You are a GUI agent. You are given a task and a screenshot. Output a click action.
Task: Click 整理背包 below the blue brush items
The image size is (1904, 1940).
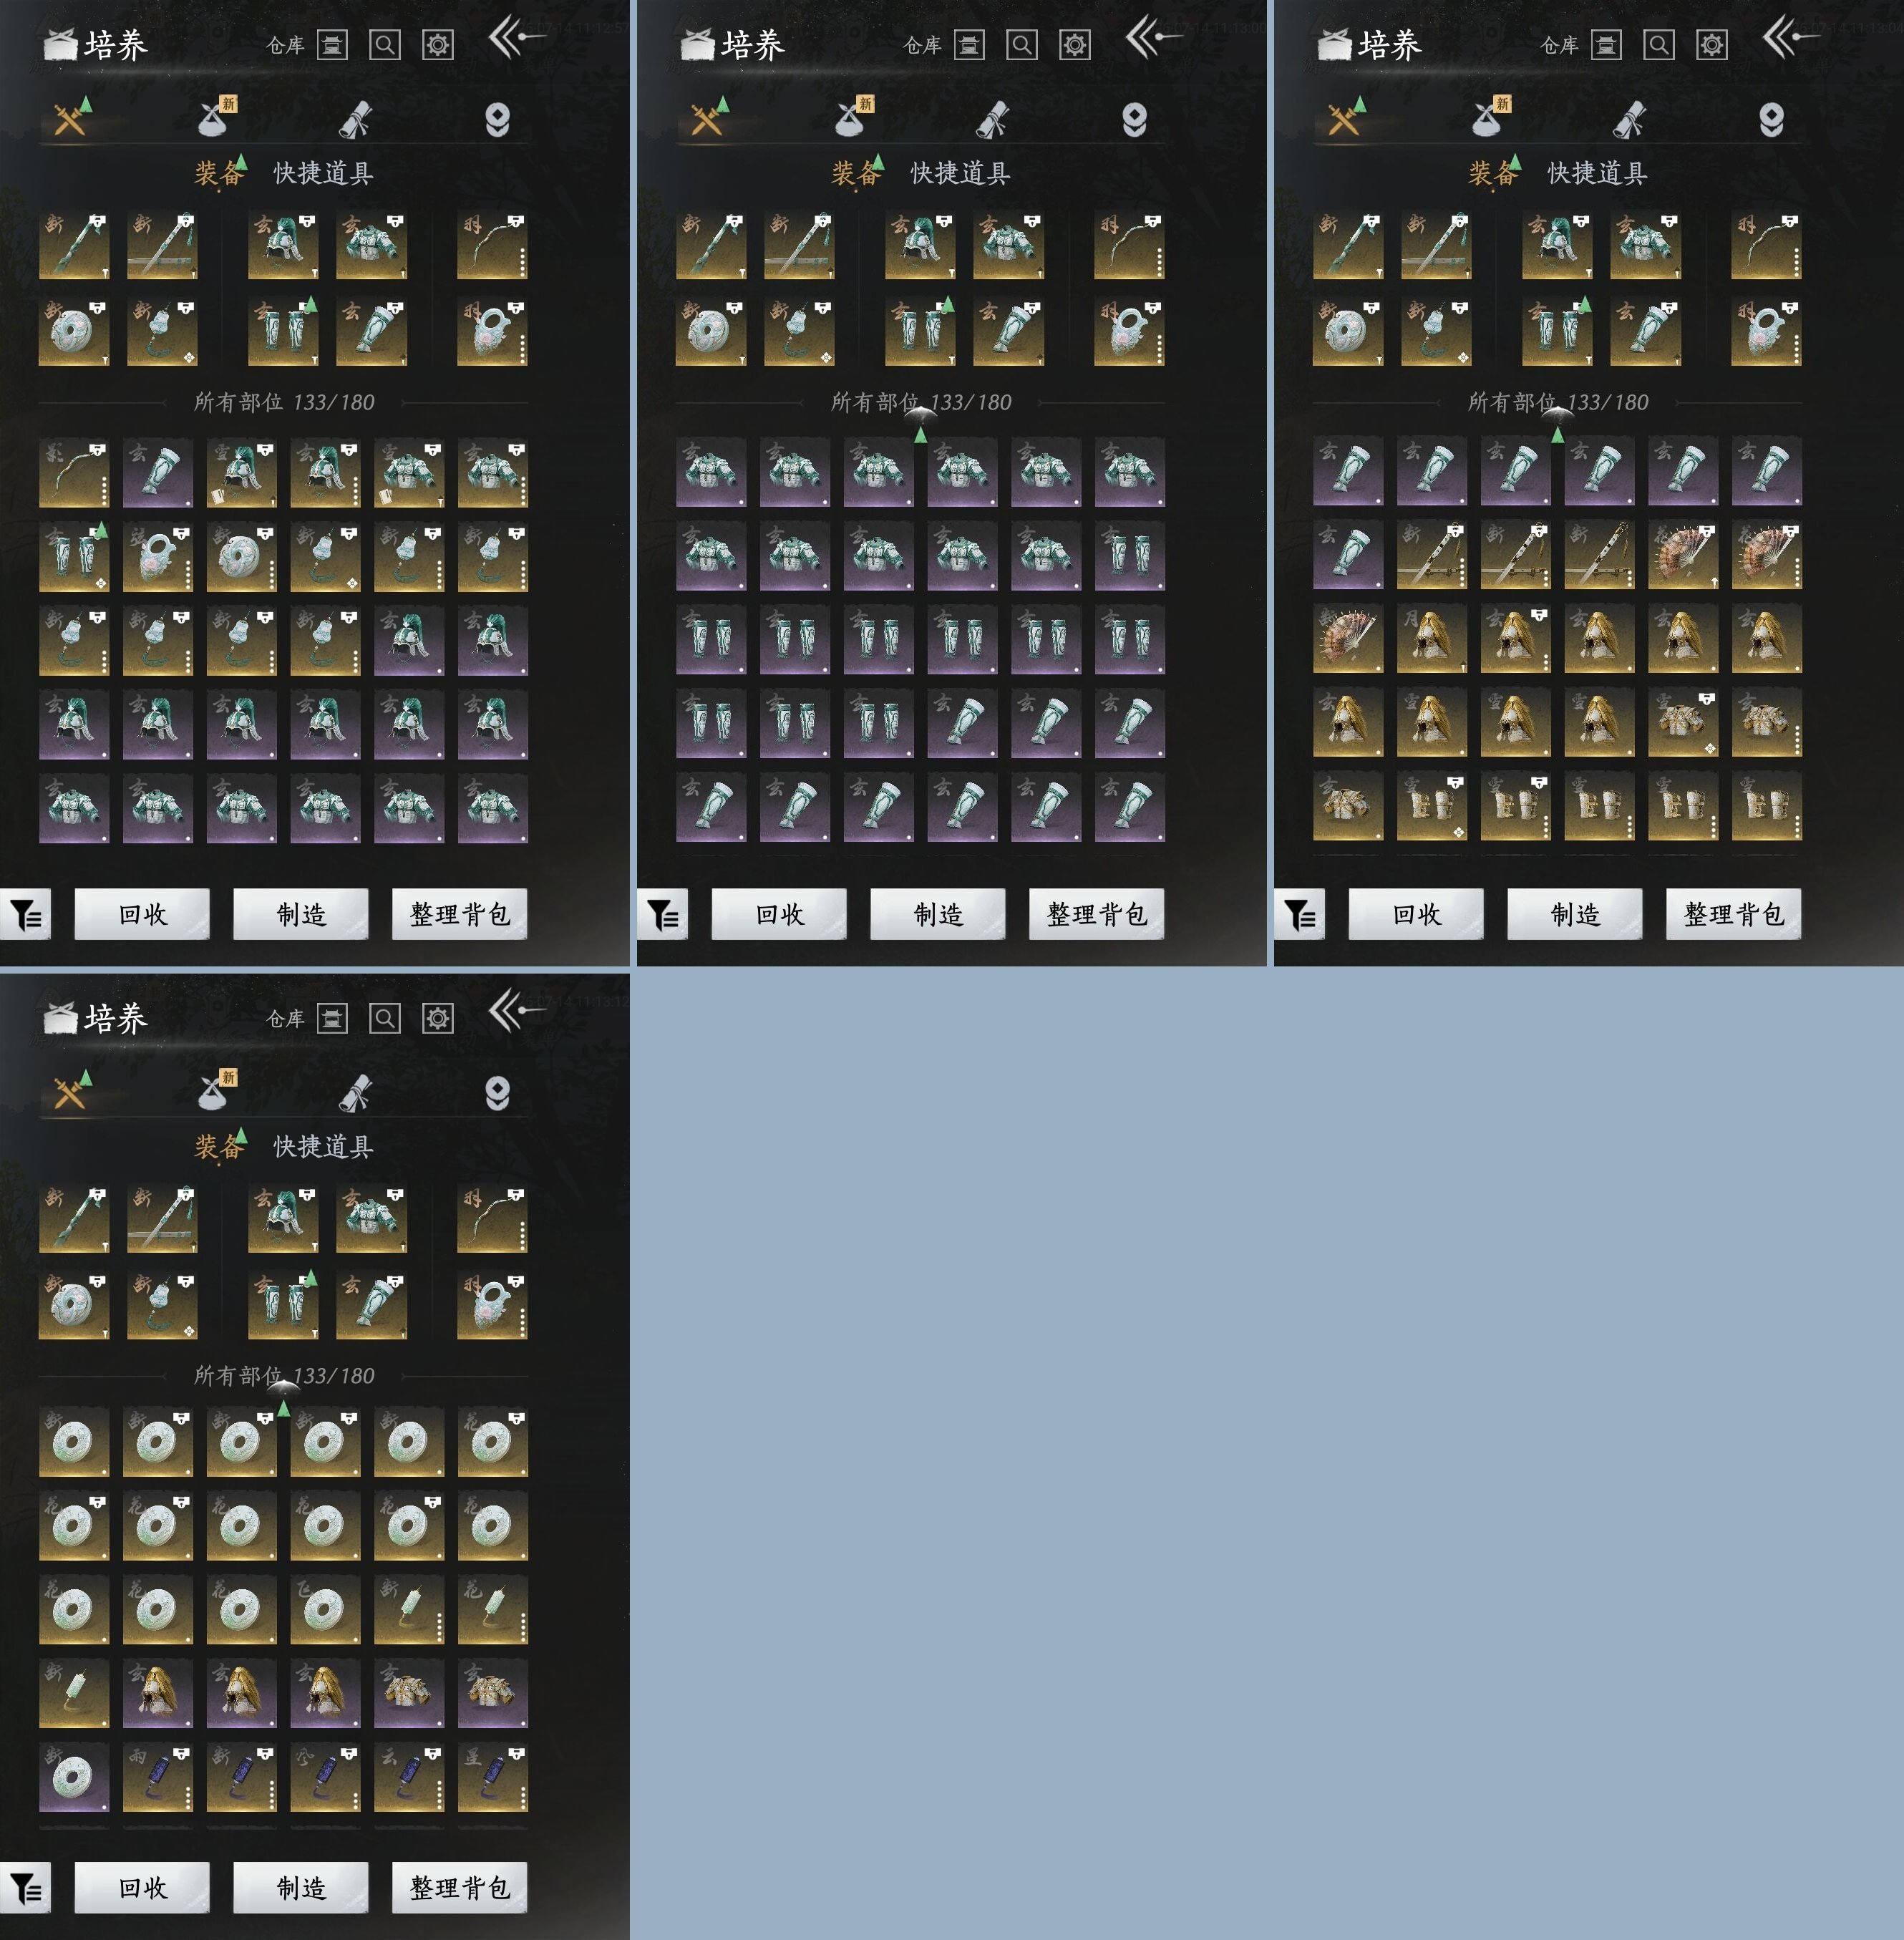point(459,1887)
